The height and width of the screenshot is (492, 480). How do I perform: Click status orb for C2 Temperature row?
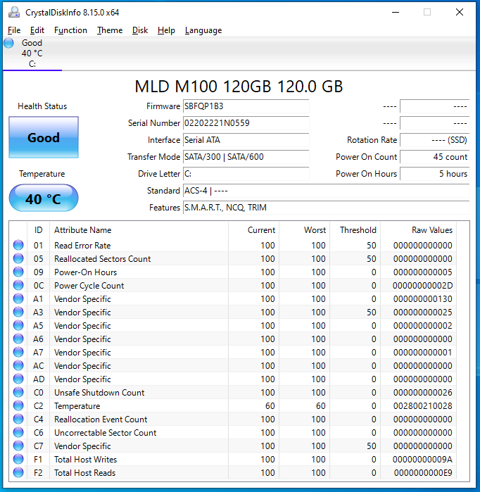(18, 405)
